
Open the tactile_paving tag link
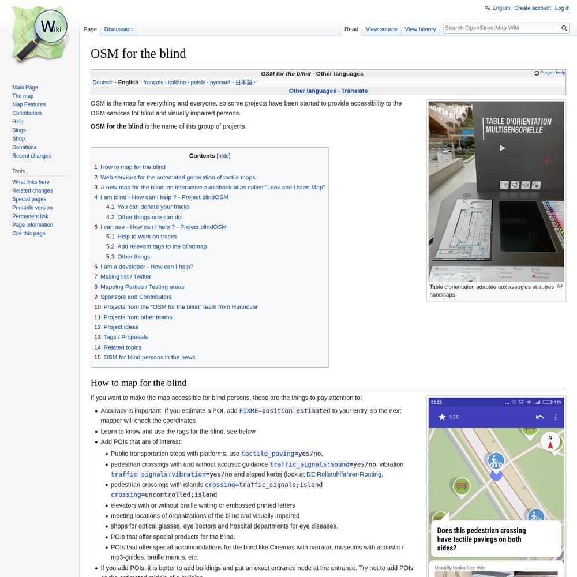coord(268,454)
